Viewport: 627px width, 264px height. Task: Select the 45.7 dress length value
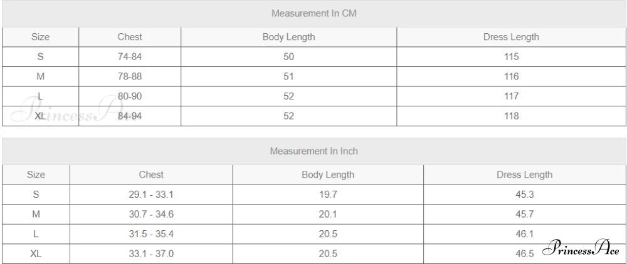(x=524, y=214)
